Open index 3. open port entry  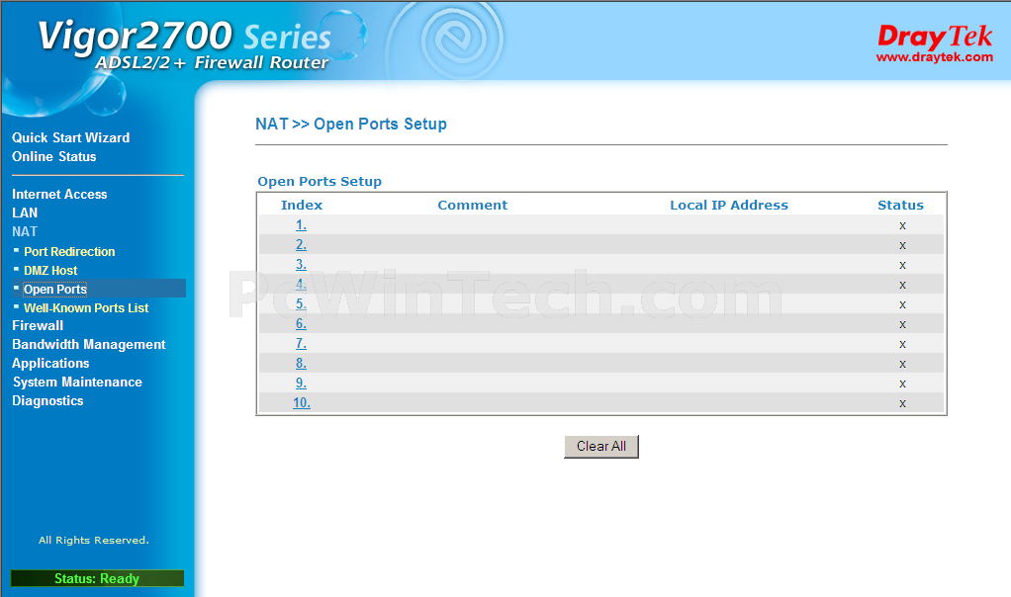[301, 264]
